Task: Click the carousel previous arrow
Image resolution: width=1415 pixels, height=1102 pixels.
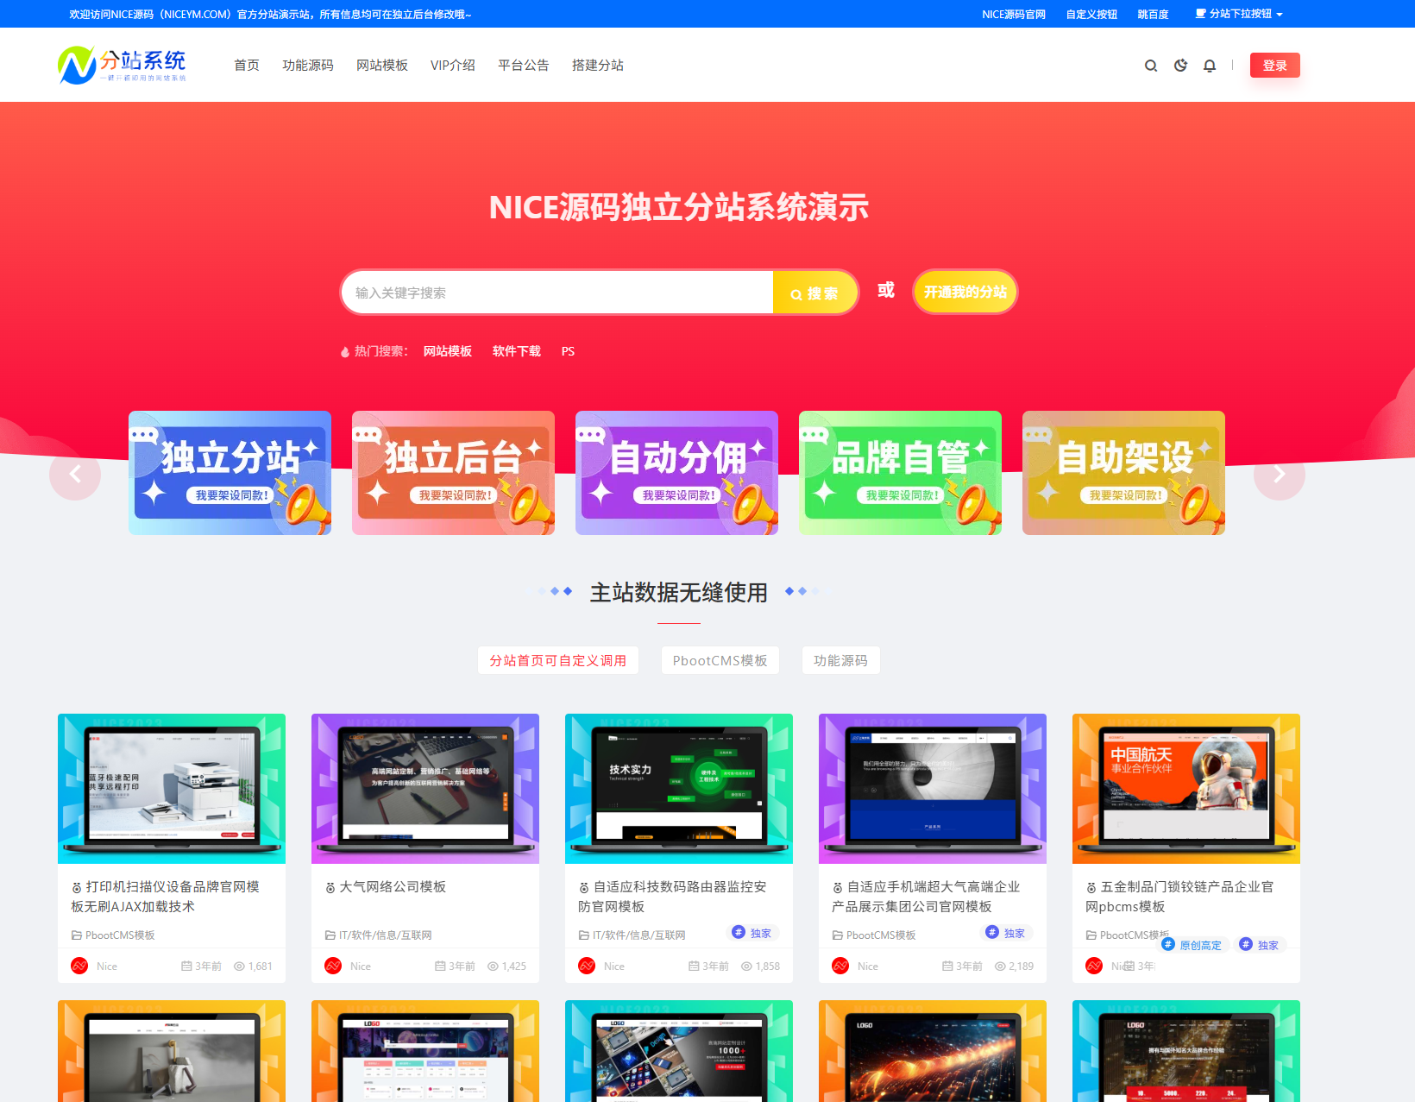Action: [75, 474]
